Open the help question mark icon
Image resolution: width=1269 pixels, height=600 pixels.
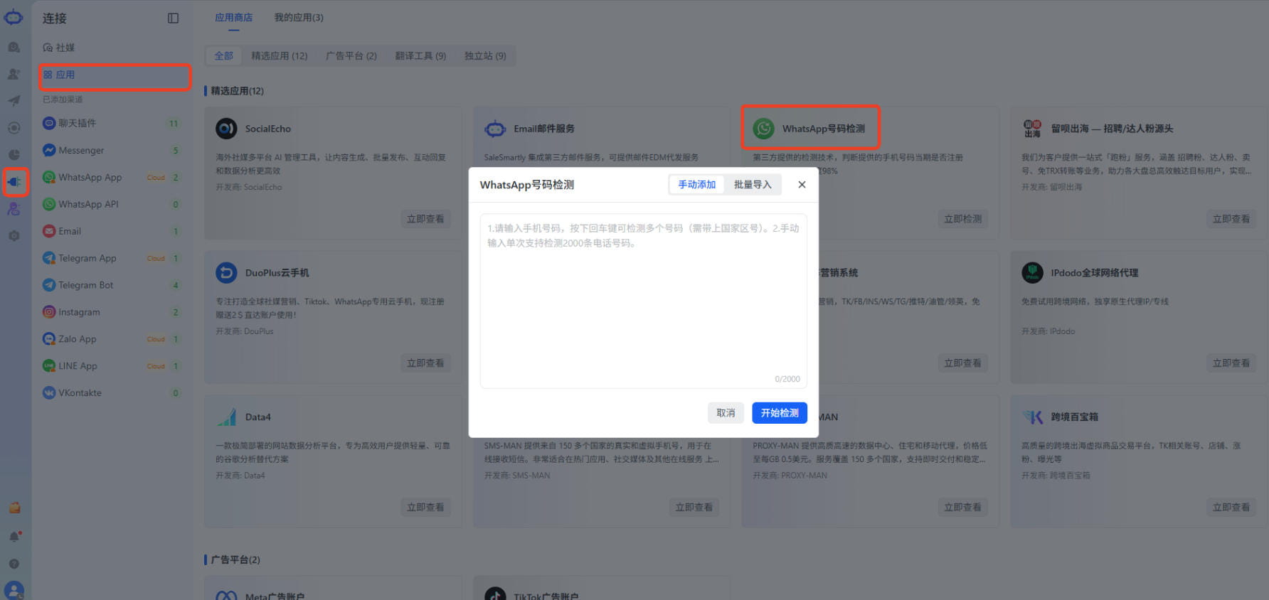tap(14, 564)
